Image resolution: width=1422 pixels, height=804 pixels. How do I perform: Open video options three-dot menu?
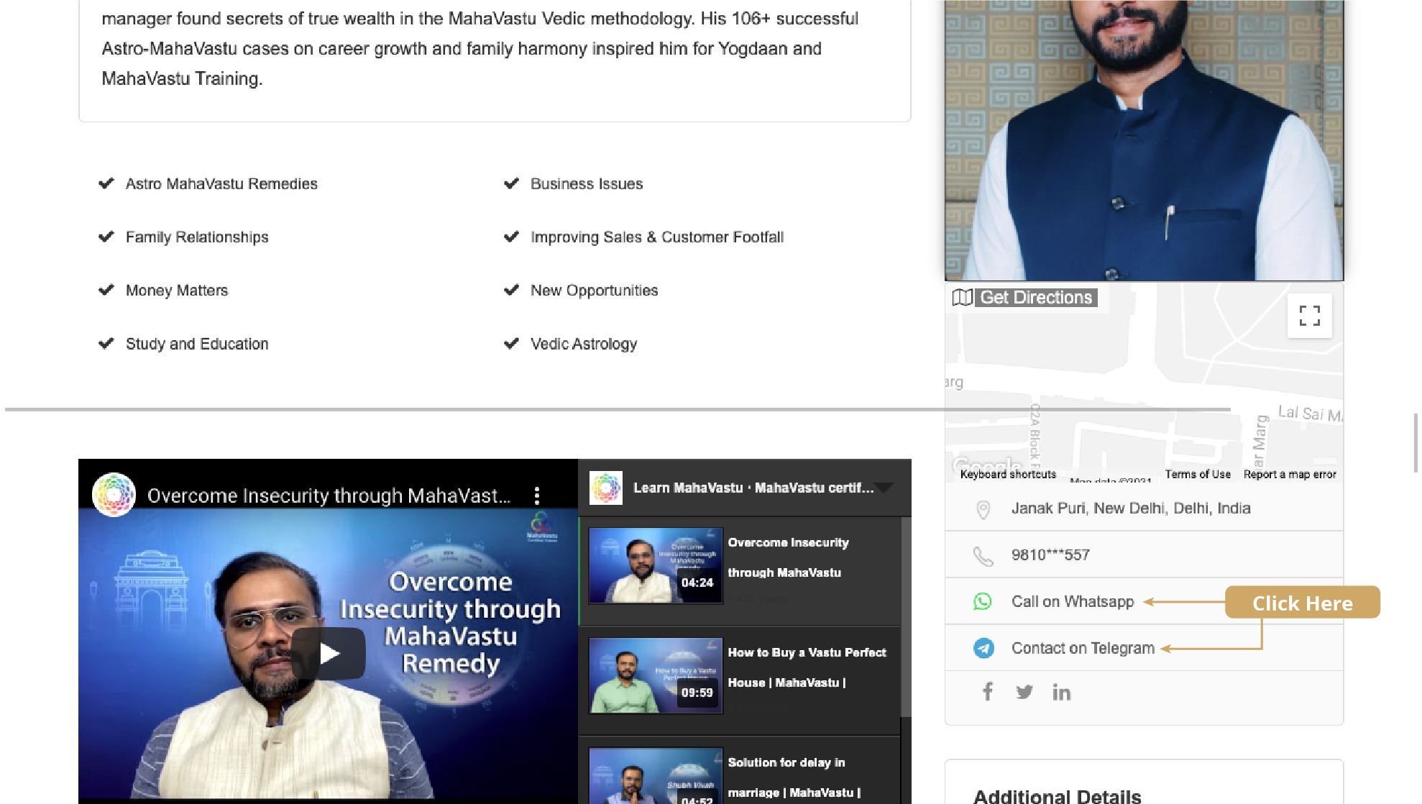(x=537, y=495)
